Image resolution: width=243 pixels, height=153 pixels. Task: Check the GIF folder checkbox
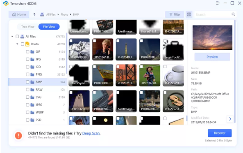pos(27,52)
